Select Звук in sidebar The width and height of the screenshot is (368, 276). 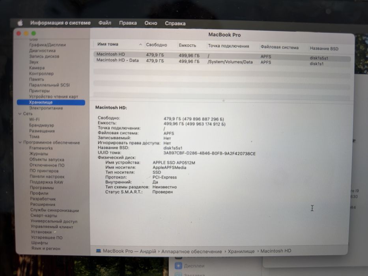click(34, 62)
